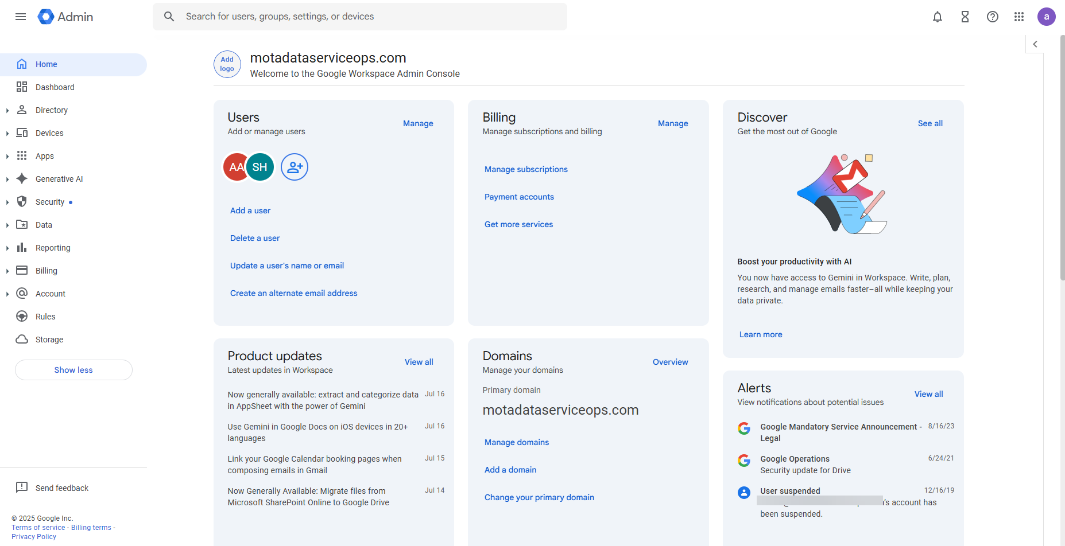Expand the Reporting section arrow

(x=7, y=248)
